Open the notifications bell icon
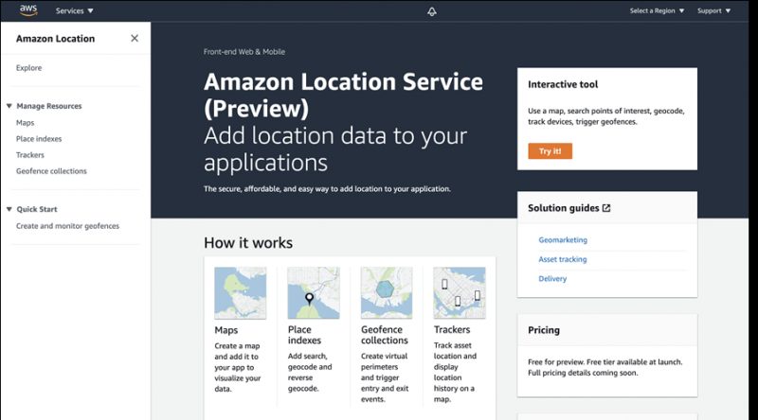Screen dimensions: 758x420 tap(432, 11)
